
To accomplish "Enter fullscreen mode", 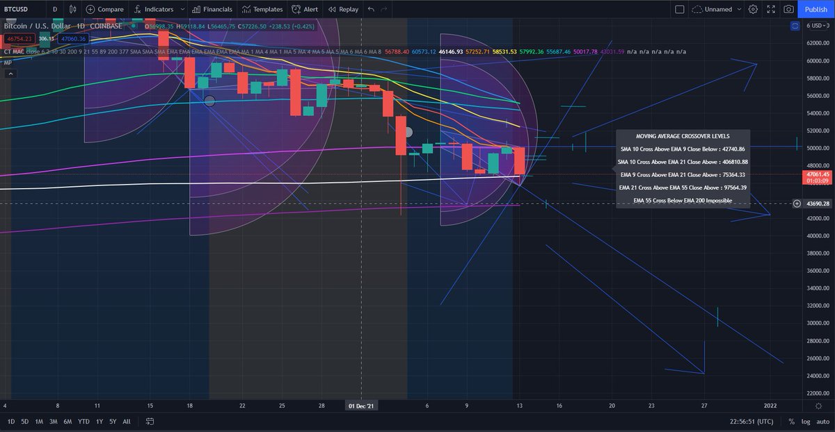I will point(770,9).
